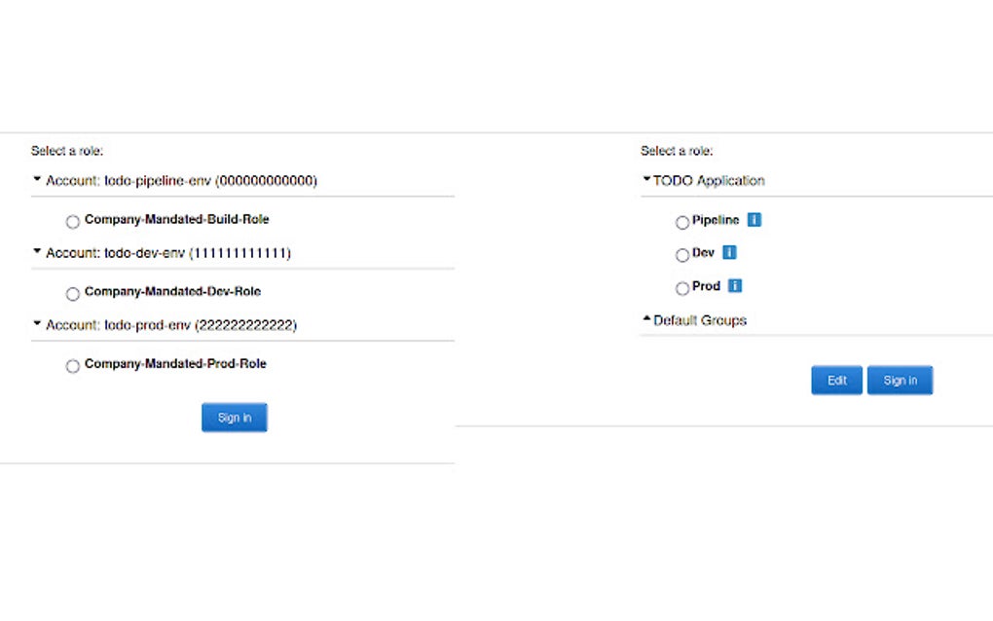The width and height of the screenshot is (993, 621).
Task: Choose the Dev role radio button
Action: (682, 255)
